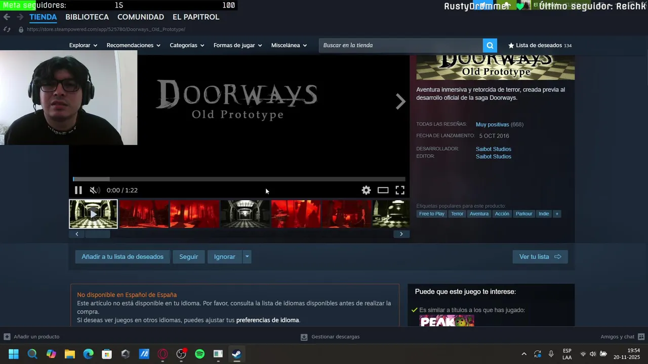Open Microsoft Edge from taskbar

coord(88,354)
